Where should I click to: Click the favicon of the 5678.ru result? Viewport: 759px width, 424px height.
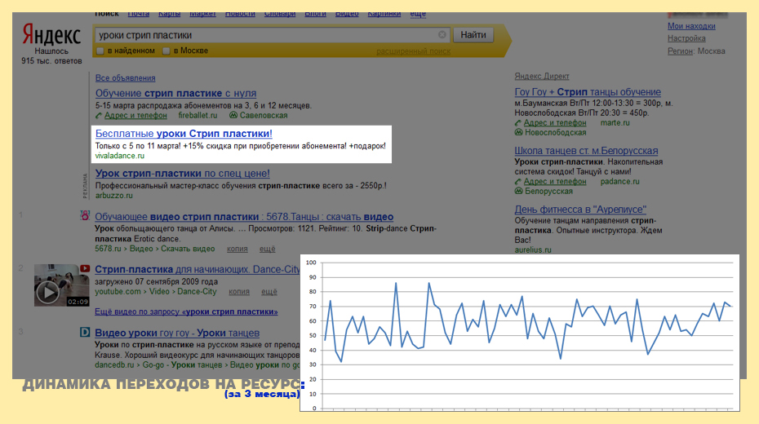85,215
